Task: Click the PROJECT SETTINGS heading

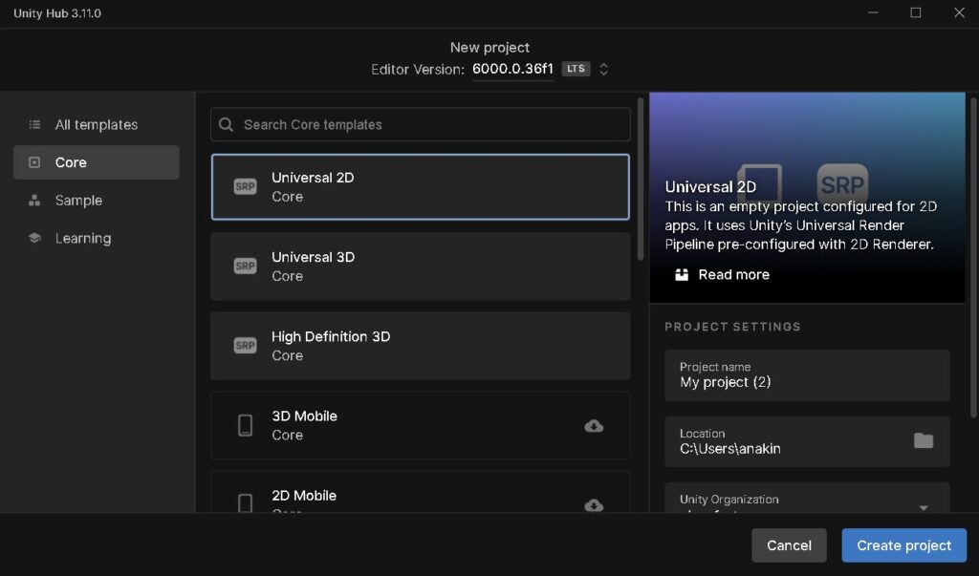Action: pos(732,327)
